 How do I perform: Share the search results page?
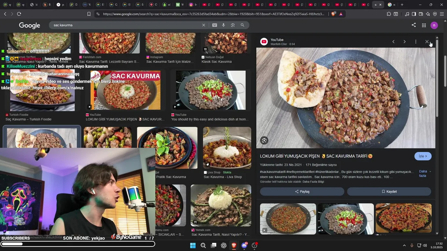pos(414,25)
